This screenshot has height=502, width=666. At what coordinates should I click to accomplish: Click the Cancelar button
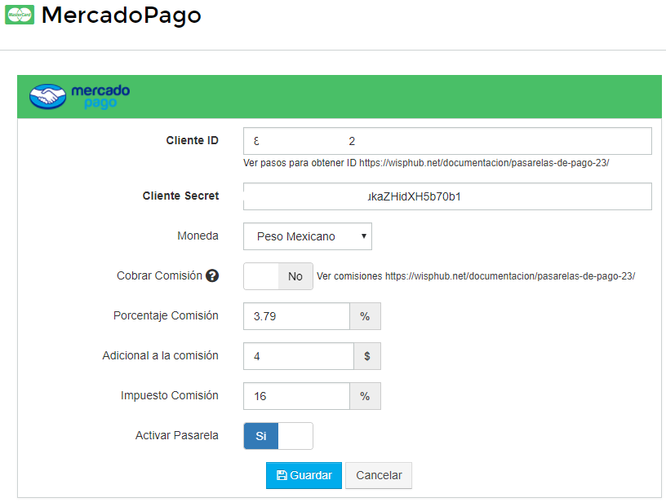click(x=378, y=475)
